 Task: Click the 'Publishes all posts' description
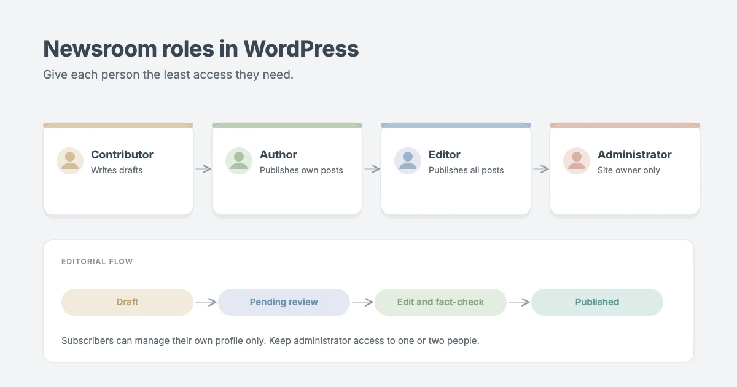point(466,170)
